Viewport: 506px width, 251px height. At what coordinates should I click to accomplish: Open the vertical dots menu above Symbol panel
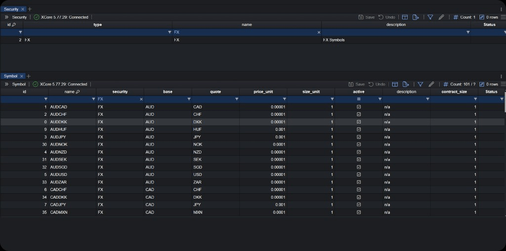click(x=501, y=76)
